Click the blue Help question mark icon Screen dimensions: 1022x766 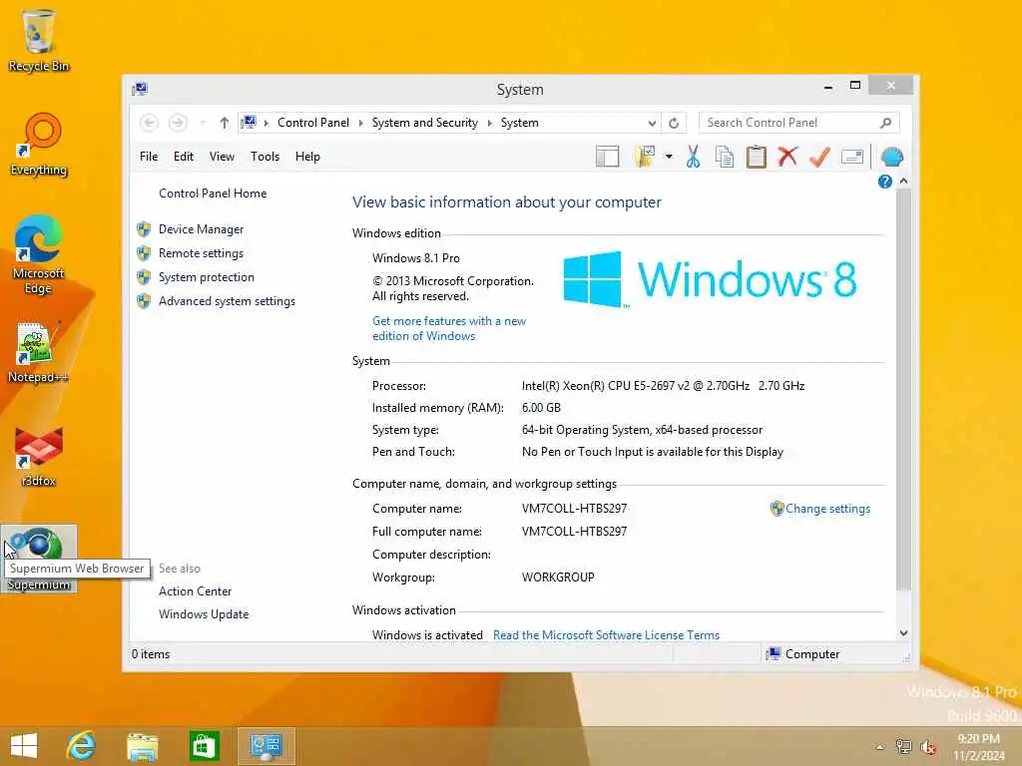coord(884,182)
